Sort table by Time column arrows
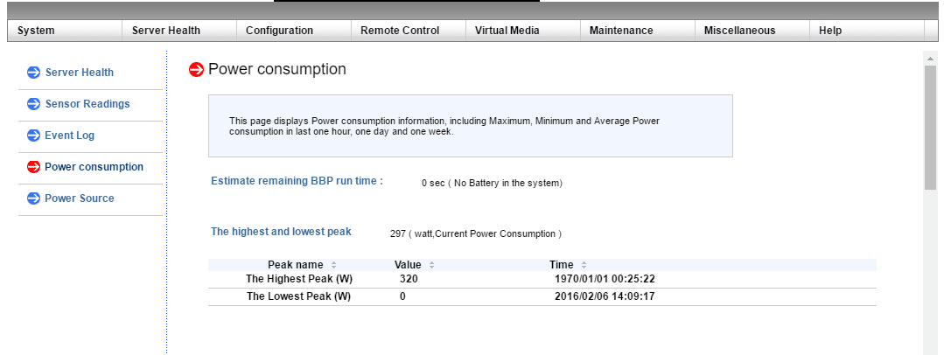The height and width of the screenshot is (355, 944). pyautogui.click(x=584, y=265)
